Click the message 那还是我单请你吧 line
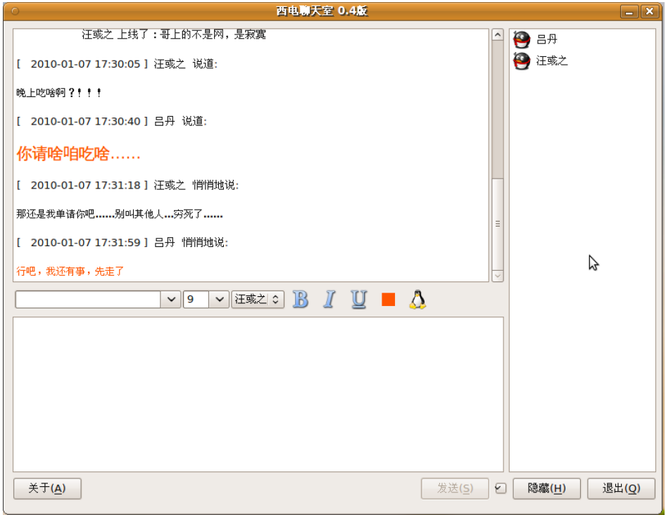 [x=120, y=214]
